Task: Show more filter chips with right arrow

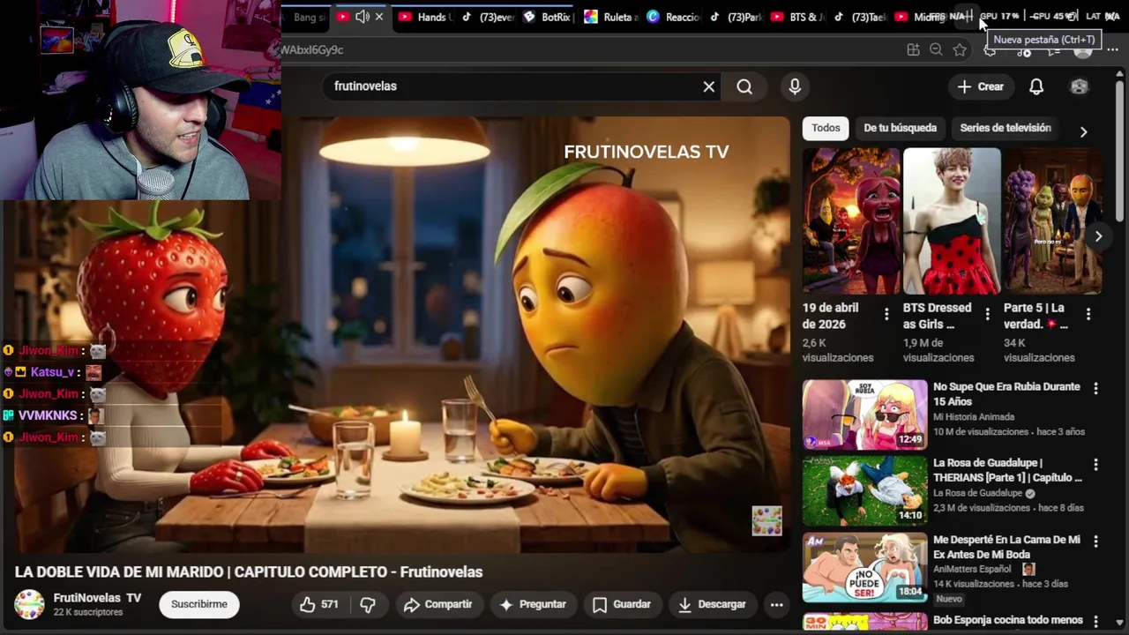Action: [x=1083, y=131]
